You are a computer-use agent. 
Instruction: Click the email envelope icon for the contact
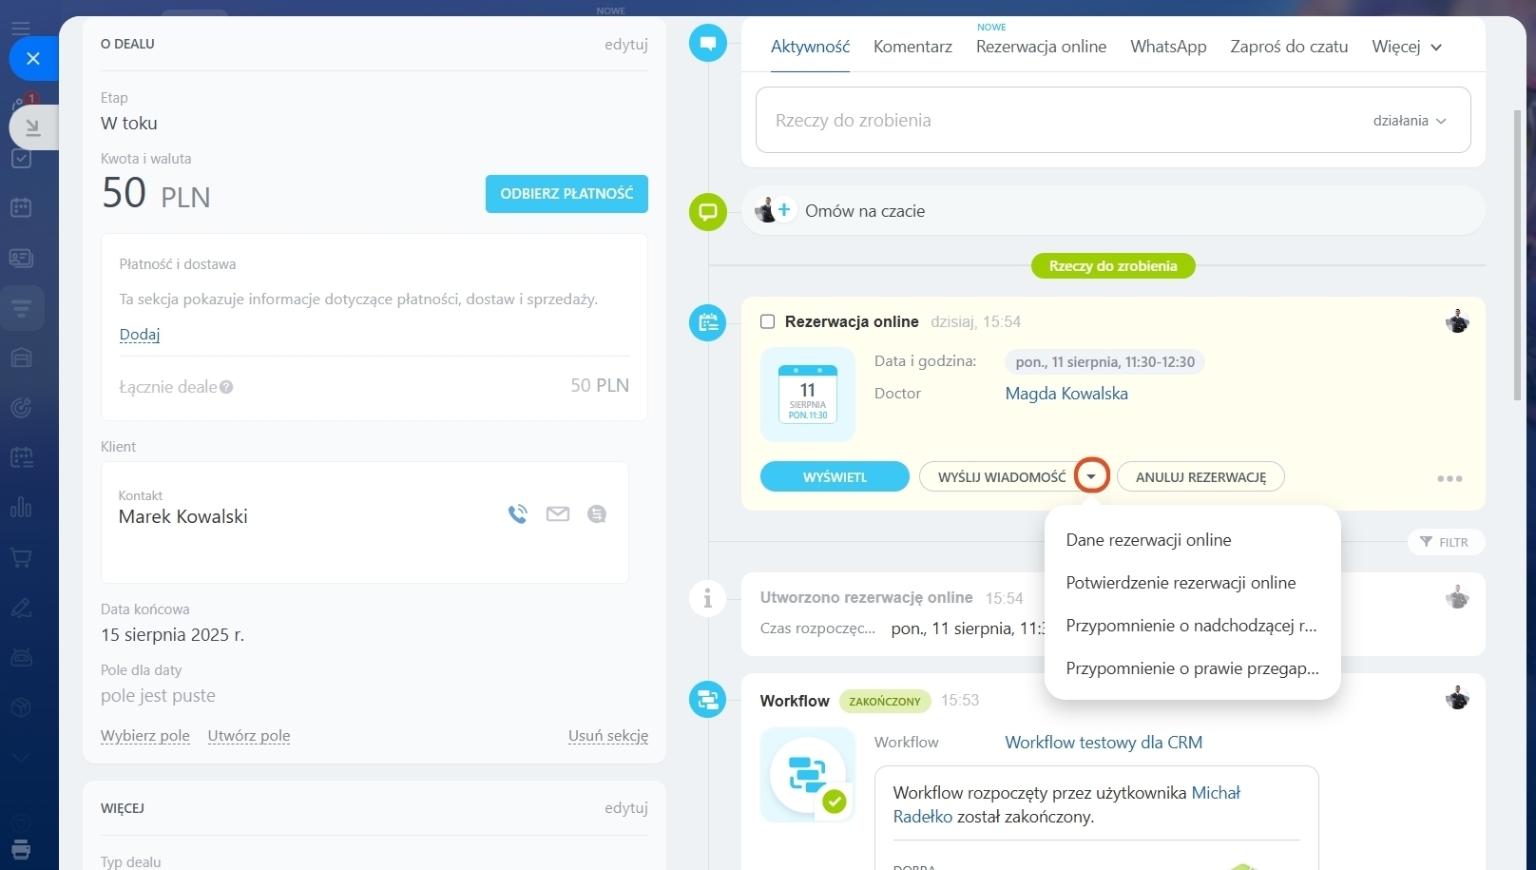(x=558, y=514)
